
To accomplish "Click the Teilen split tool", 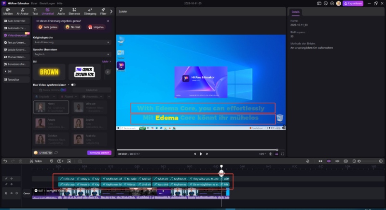I will [36, 161].
